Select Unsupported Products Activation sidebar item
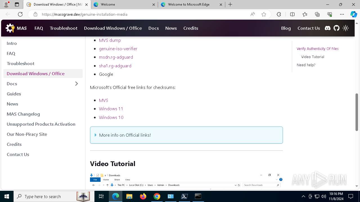The image size is (360, 202). [43, 124]
